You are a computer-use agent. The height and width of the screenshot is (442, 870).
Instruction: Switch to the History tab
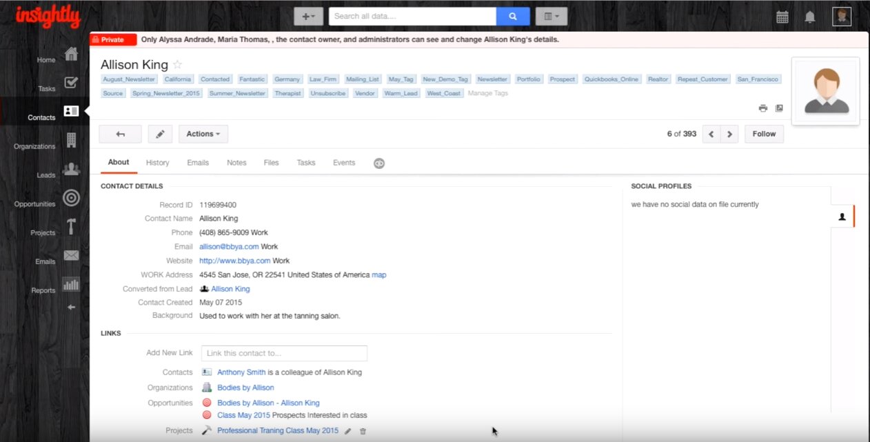coord(157,163)
